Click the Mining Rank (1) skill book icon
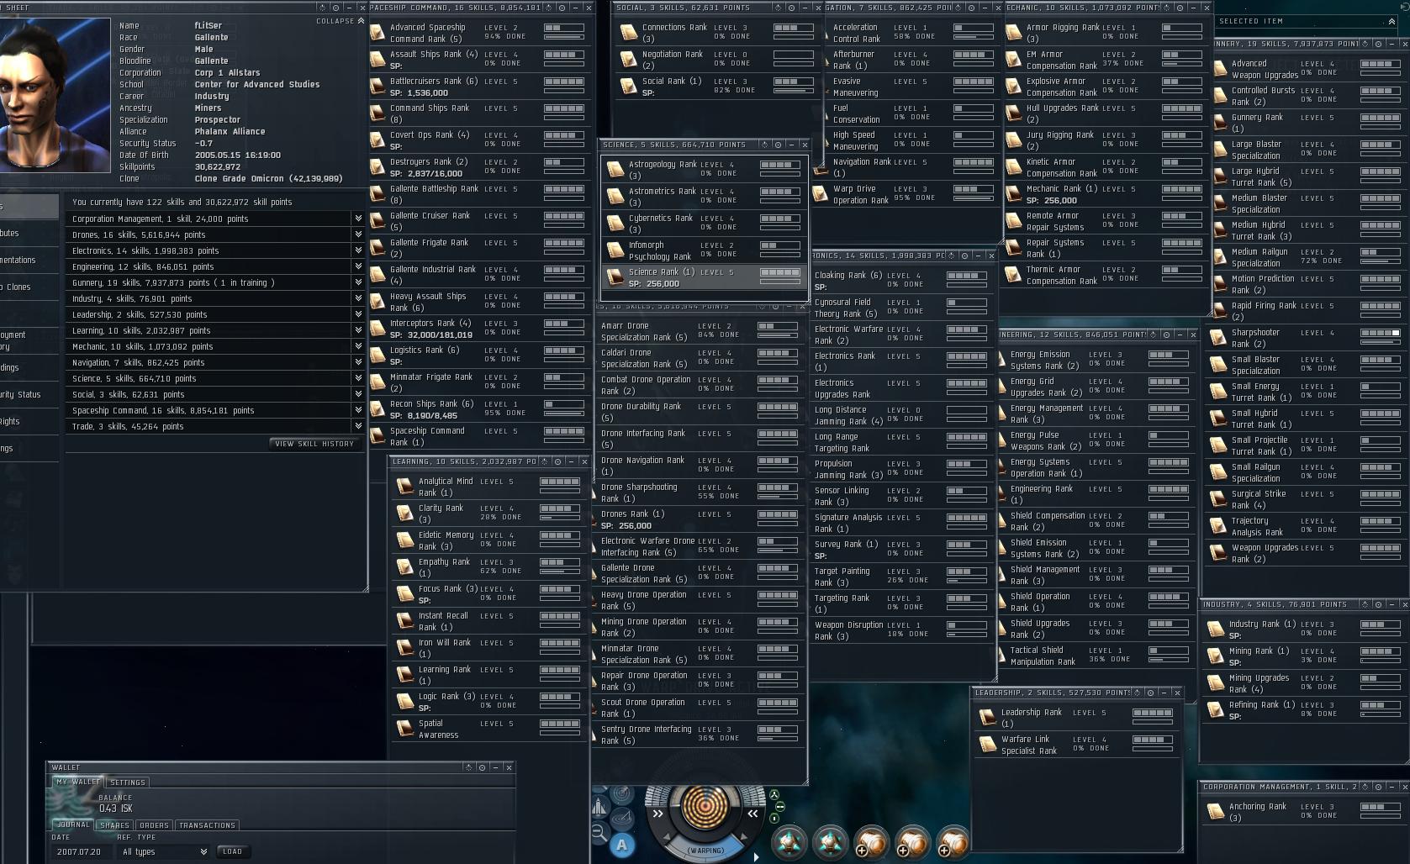This screenshot has height=864, width=1410. 1215,656
